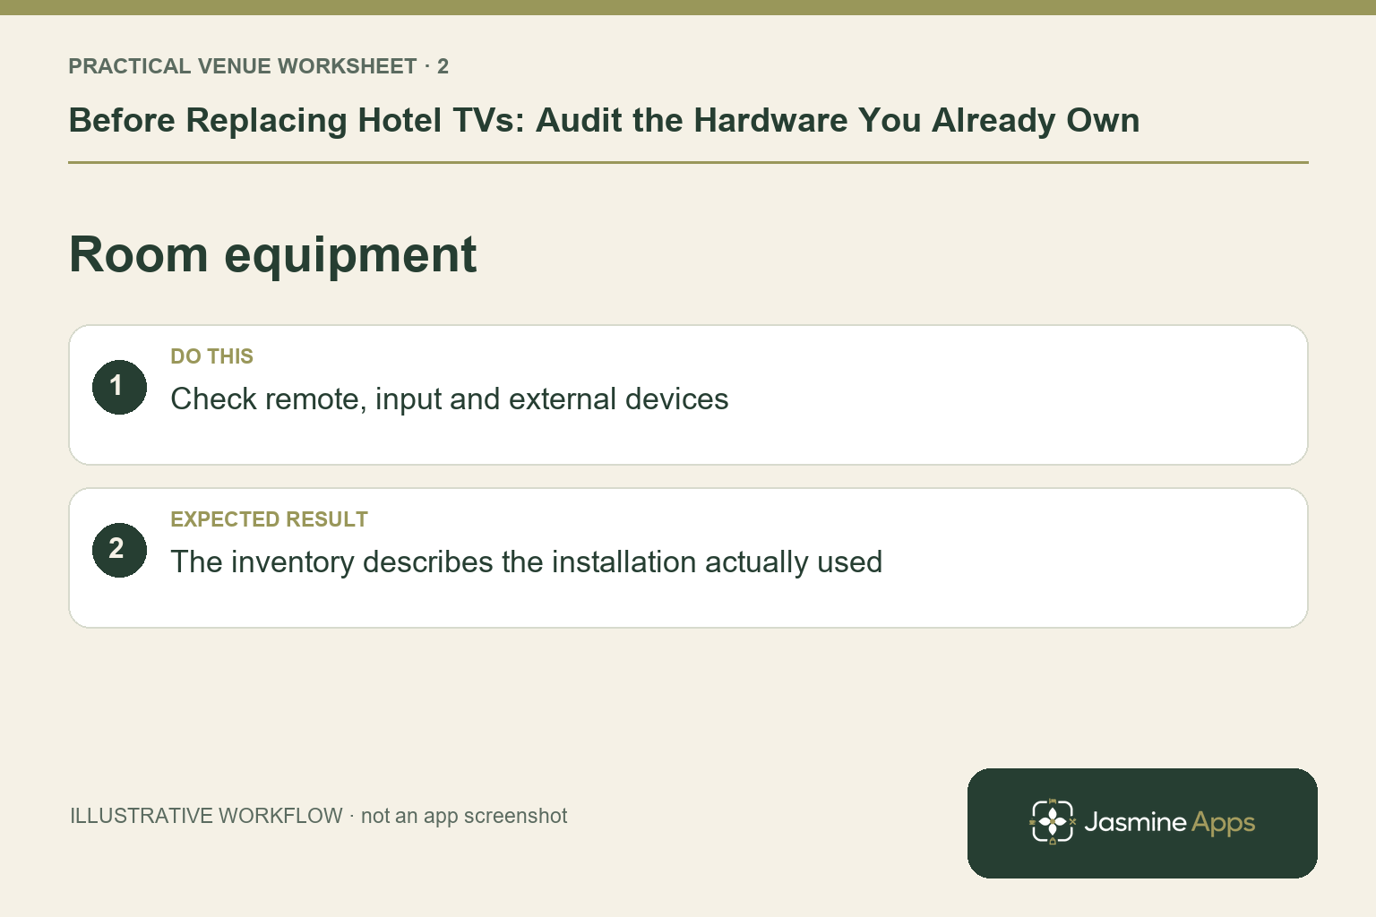This screenshot has height=917, width=1376.
Task: Select the step 1 number badge
Action: (x=119, y=387)
